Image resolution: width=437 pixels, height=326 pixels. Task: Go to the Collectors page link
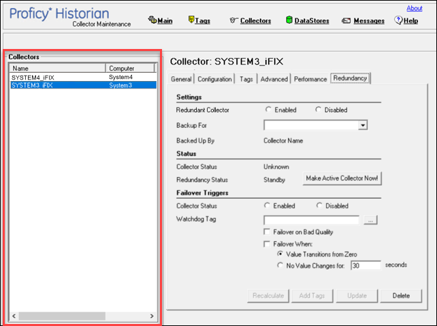click(x=255, y=21)
